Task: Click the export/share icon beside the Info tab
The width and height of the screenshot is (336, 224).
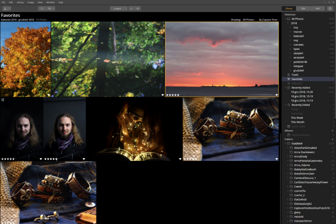Action: (x=330, y=8)
